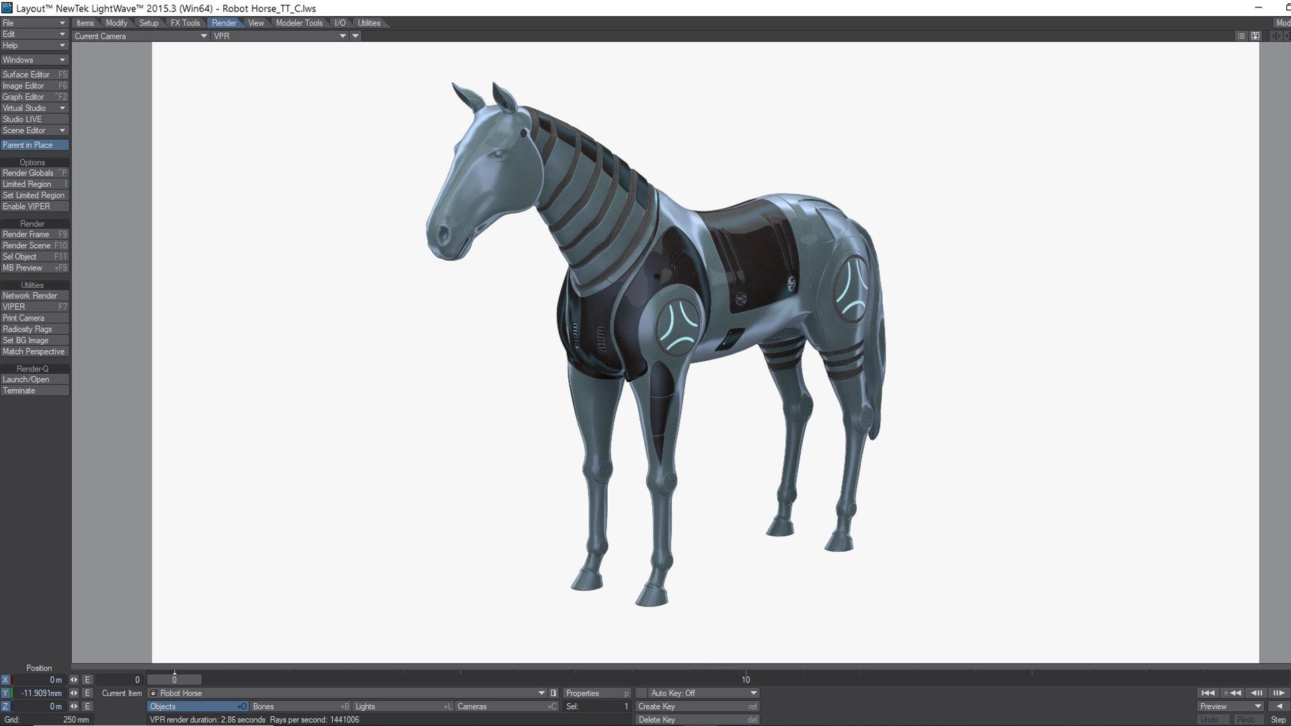This screenshot has height=726, width=1291.
Task: Click the play reverse arrow button
Action: (x=1278, y=707)
